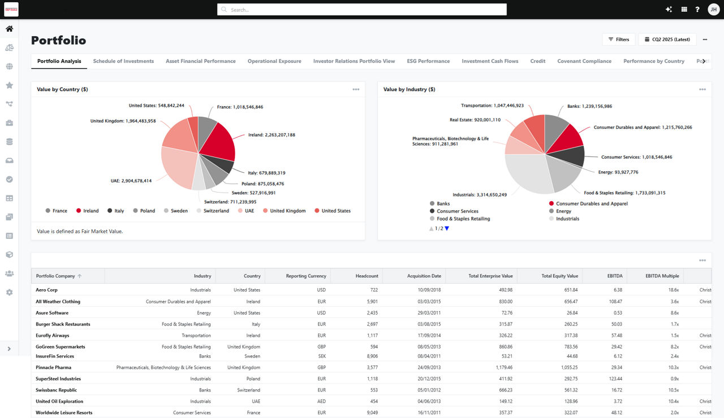The width and height of the screenshot is (724, 418).
Task: Open the ESG Performance tab
Action: [428, 60]
